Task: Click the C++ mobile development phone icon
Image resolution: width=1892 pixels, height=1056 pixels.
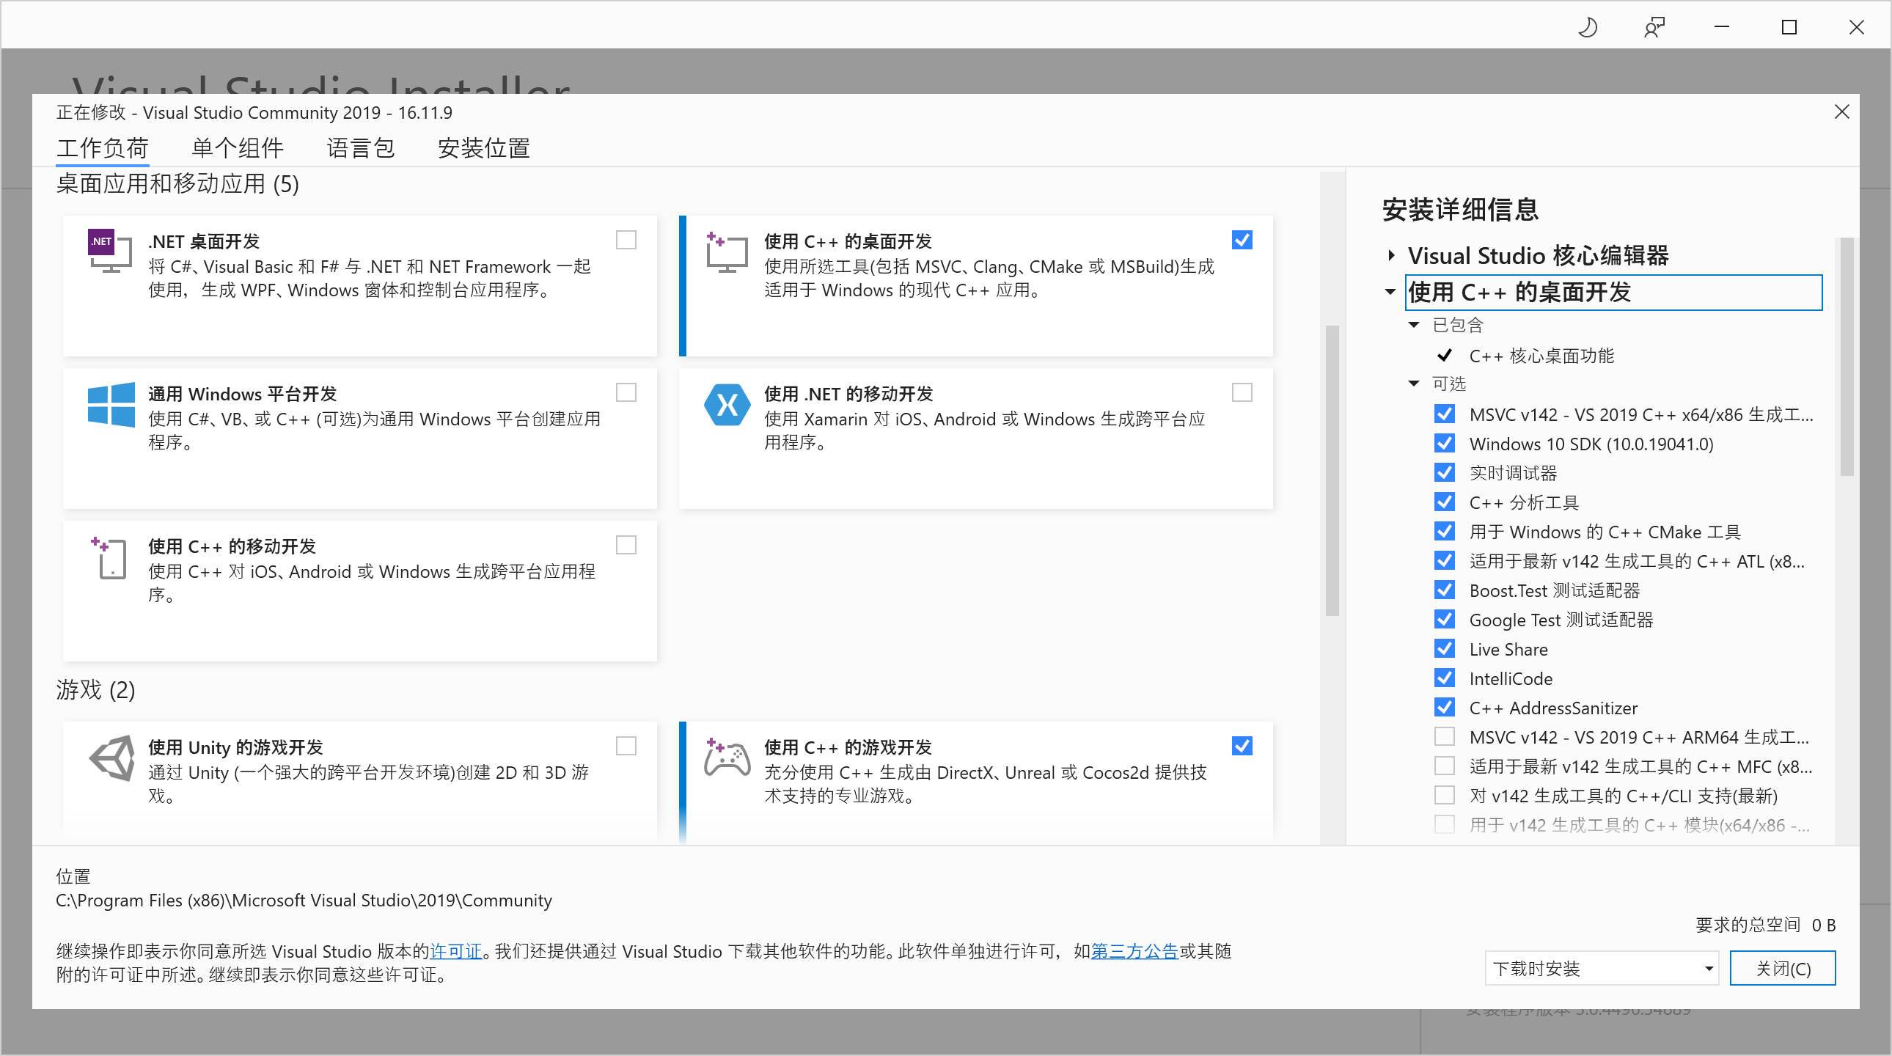Action: [x=110, y=558]
